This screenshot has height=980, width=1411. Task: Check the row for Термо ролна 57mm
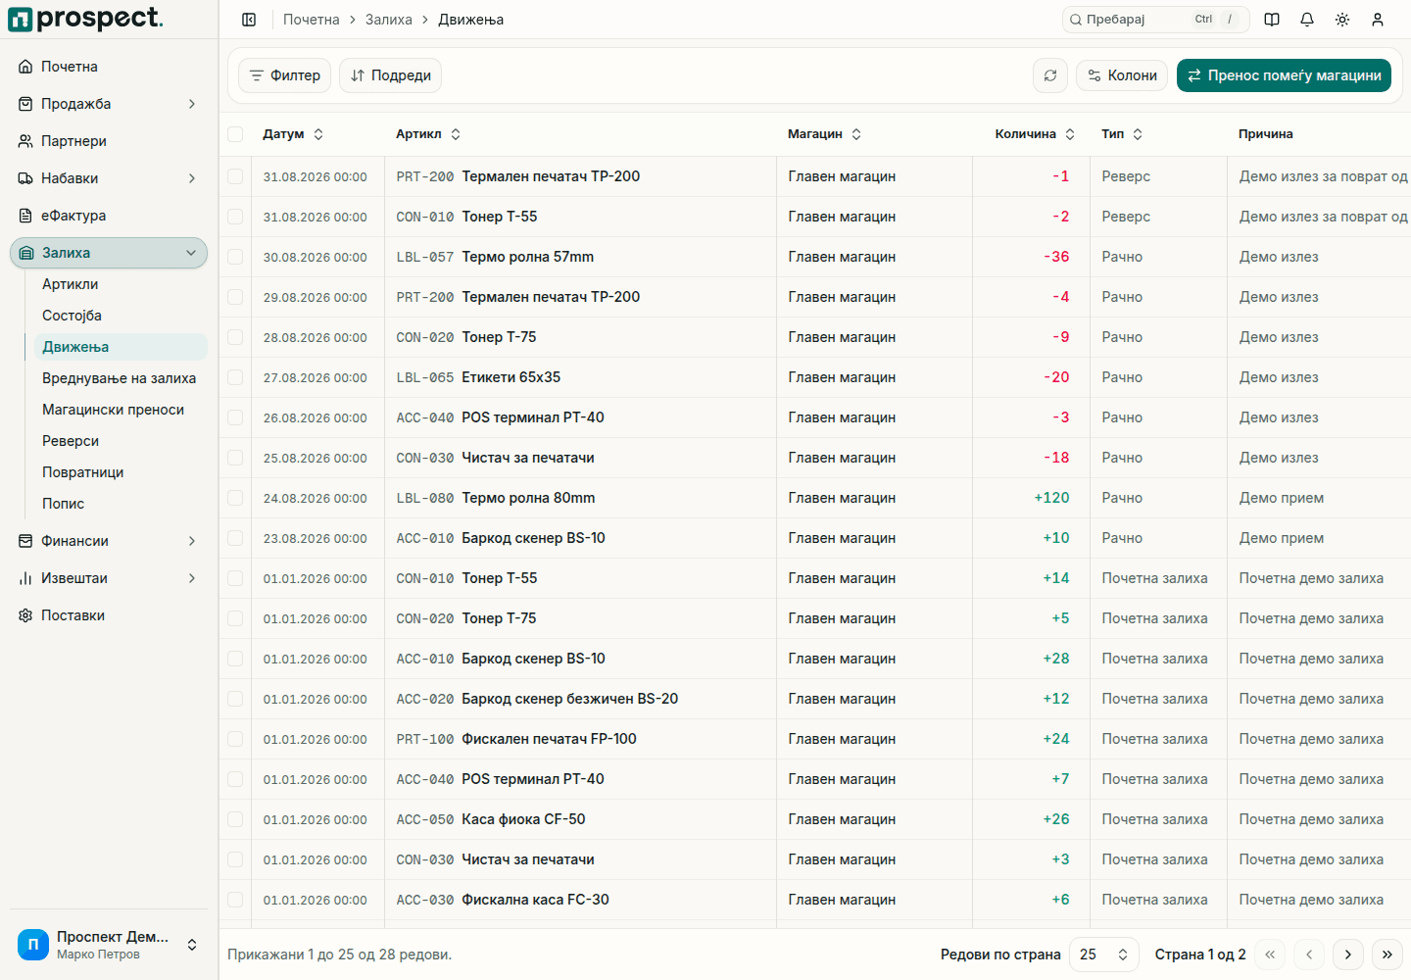pos(235,257)
